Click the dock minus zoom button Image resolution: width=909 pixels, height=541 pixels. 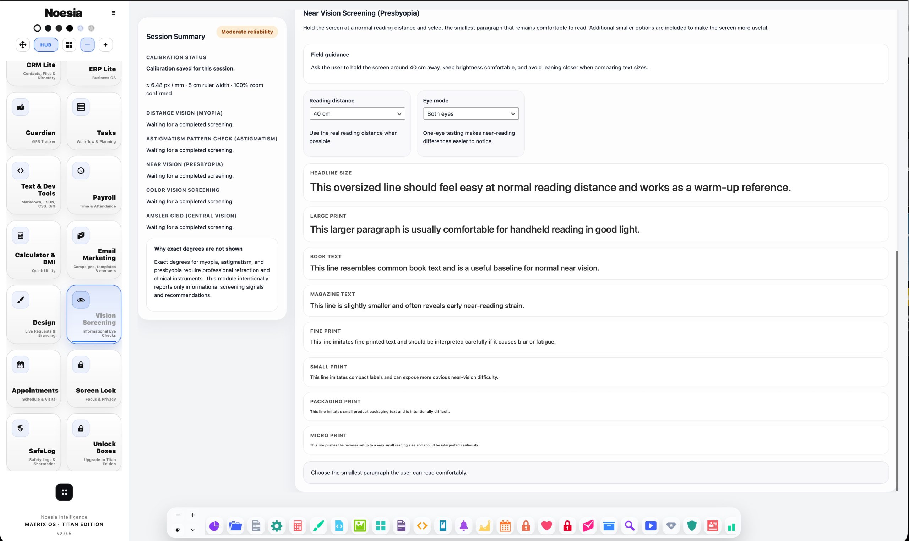pos(178,515)
